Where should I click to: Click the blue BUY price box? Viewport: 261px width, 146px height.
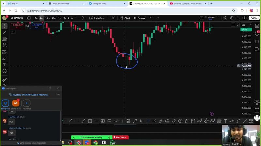click(37, 26)
